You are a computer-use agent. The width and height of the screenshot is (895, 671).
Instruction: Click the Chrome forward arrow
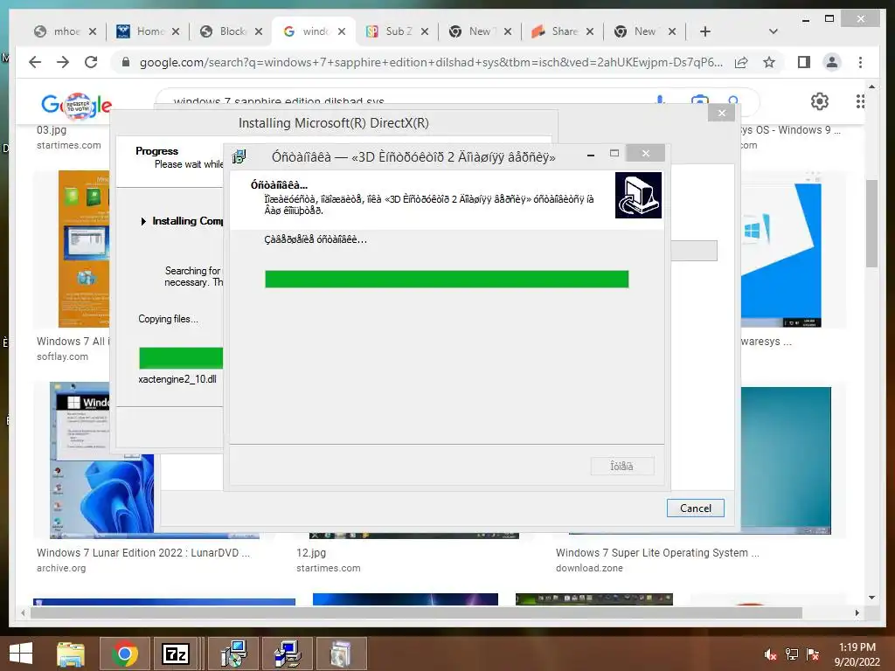pyautogui.click(x=63, y=62)
